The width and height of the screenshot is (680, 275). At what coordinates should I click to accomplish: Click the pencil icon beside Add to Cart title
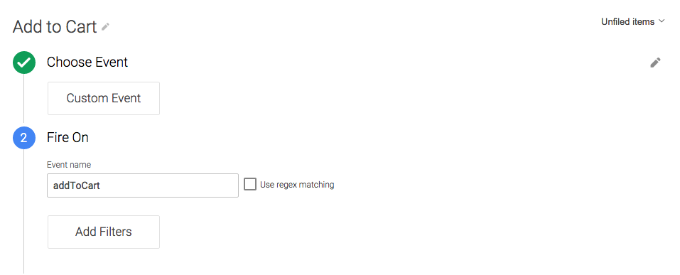pos(105,27)
